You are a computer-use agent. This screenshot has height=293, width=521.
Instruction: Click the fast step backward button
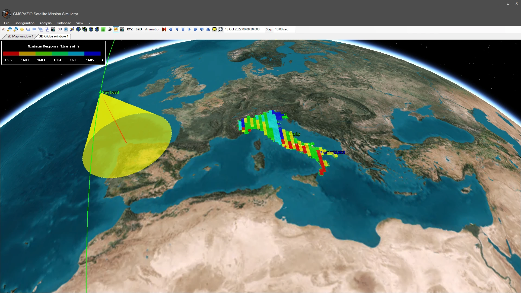pos(171,29)
